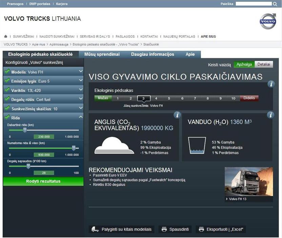Open the Daugiau informacijos tab
282x238 pixels.
point(153,54)
